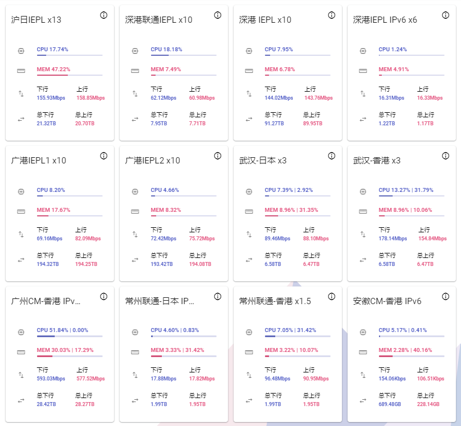Click total traffic swap icon in 常州联通-香港 card
Image resolution: width=461 pixels, height=426 pixels.
[x=249, y=400]
